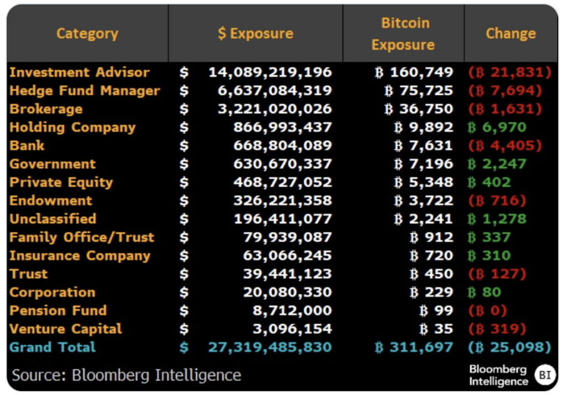Image resolution: width=567 pixels, height=395 pixels.
Task: Select the Brokerage category label
Action: pyautogui.click(x=46, y=109)
